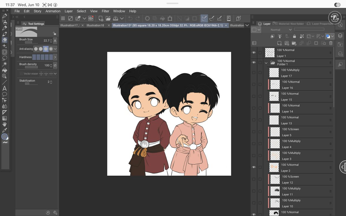346x216 pixels.
Task: Expand the Anti-aliasing options arrow
Action: tap(55, 49)
